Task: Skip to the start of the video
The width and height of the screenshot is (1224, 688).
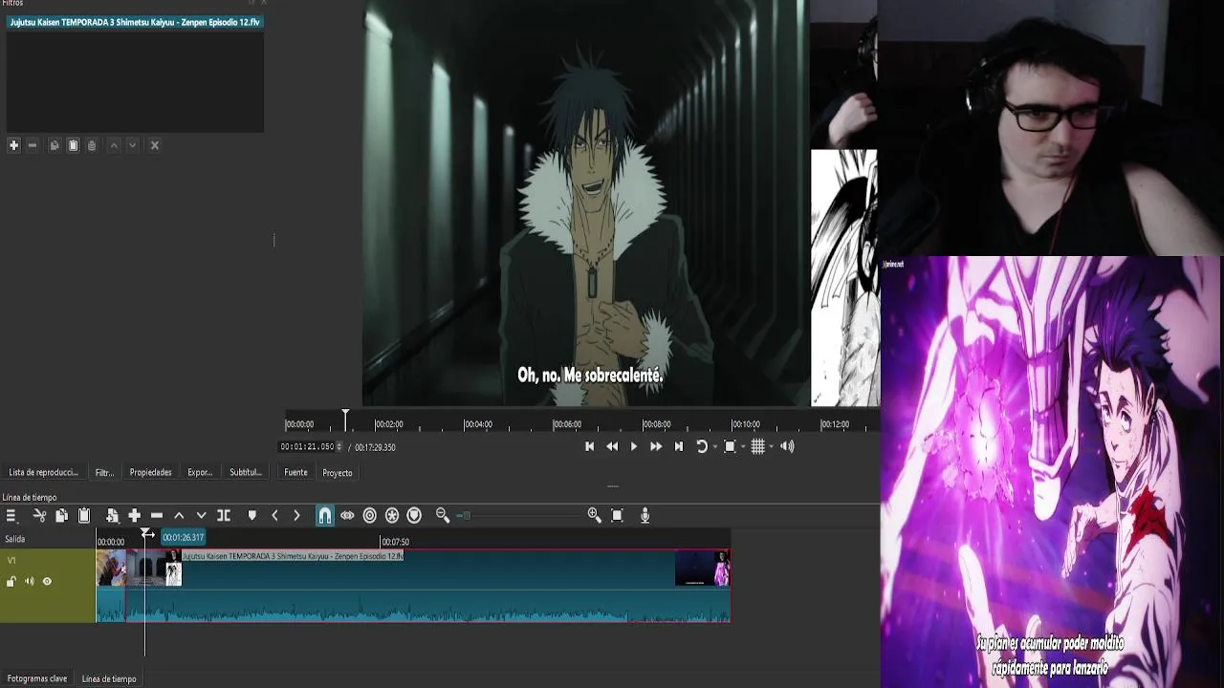Action: [x=589, y=446]
